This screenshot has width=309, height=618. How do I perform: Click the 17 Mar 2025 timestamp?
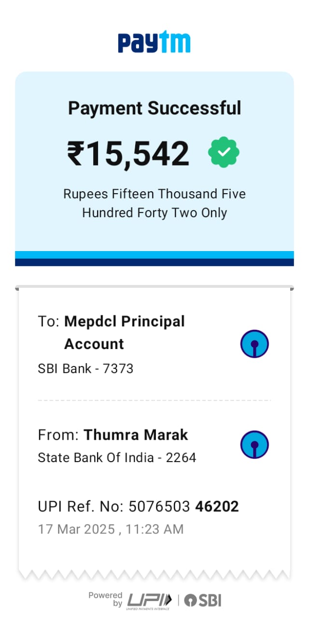[111, 529]
